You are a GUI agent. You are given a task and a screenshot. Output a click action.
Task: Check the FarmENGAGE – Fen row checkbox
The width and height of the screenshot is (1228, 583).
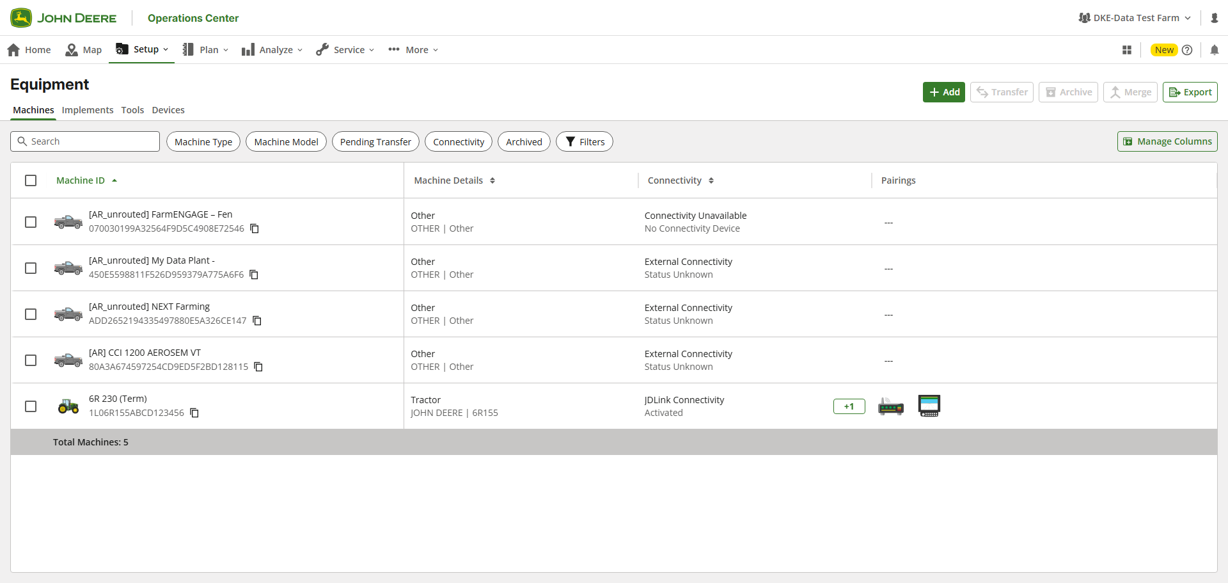pos(31,222)
